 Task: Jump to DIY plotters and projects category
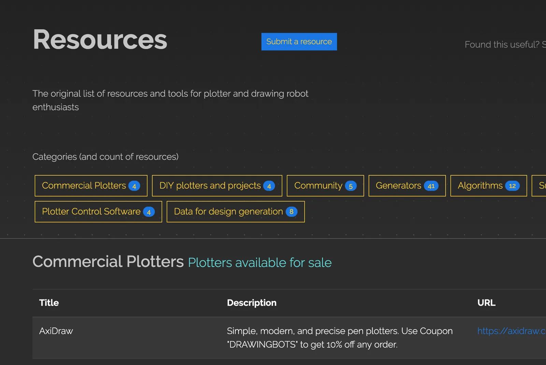coord(217,186)
